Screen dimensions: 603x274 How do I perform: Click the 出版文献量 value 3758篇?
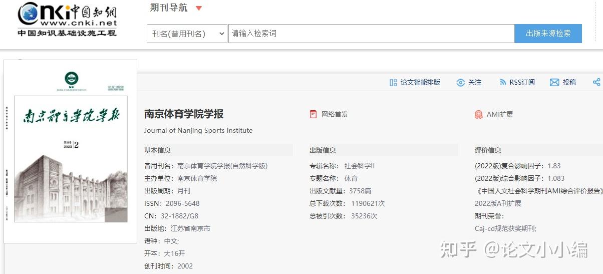(360, 191)
